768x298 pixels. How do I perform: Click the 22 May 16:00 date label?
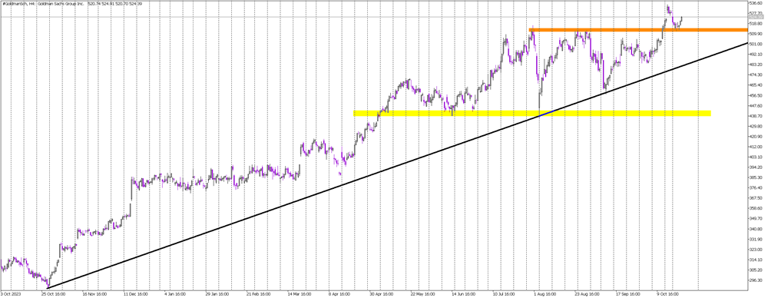422,295
